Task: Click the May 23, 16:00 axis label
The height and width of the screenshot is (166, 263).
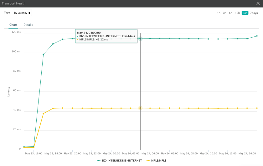Action: tap(34, 153)
